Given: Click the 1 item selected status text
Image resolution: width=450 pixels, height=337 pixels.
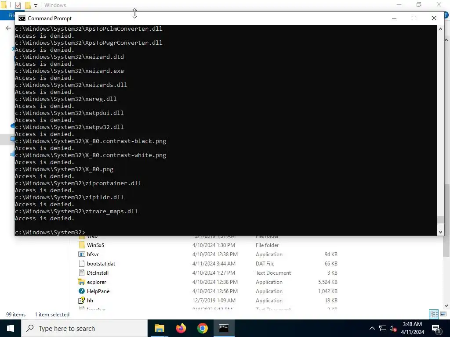Looking at the screenshot, I should [52, 314].
